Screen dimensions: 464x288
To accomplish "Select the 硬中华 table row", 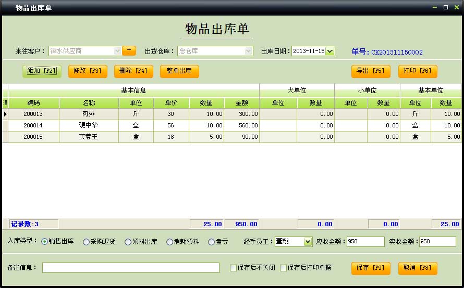I will [88, 125].
